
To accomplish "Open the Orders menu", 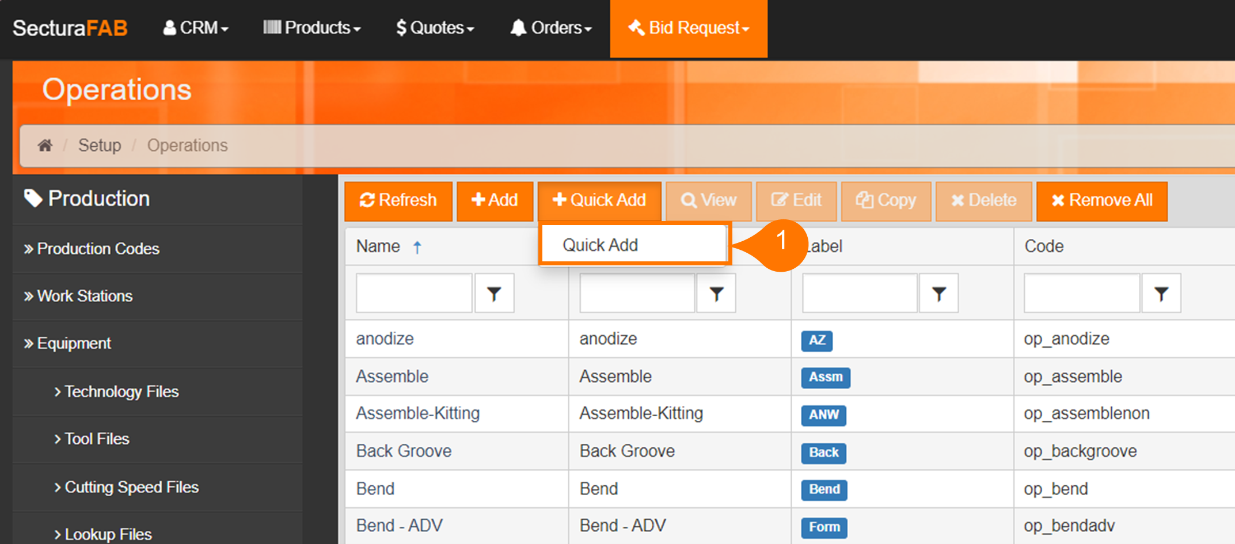I will [x=551, y=28].
